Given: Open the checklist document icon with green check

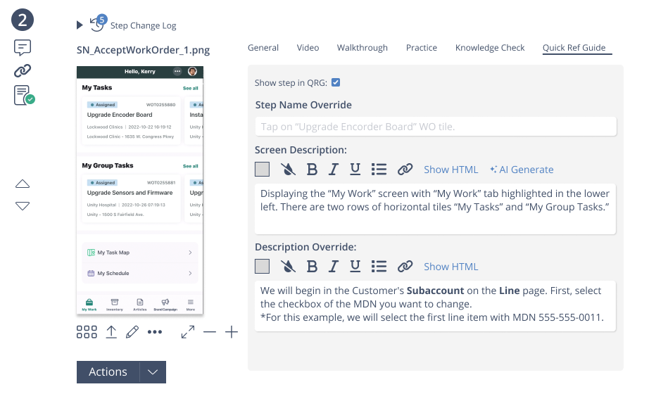Looking at the screenshot, I should [23, 95].
